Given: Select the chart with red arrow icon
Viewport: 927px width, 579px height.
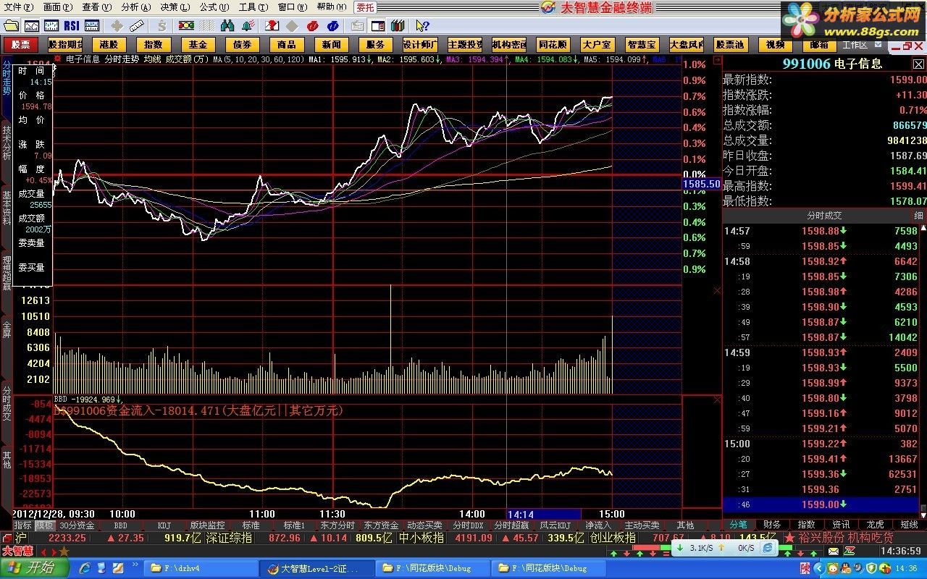Looking at the screenshot, I should coord(272,26).
